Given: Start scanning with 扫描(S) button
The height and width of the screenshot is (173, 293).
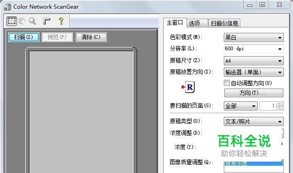Looking at the screenshot, I should [x=23, y=37].
